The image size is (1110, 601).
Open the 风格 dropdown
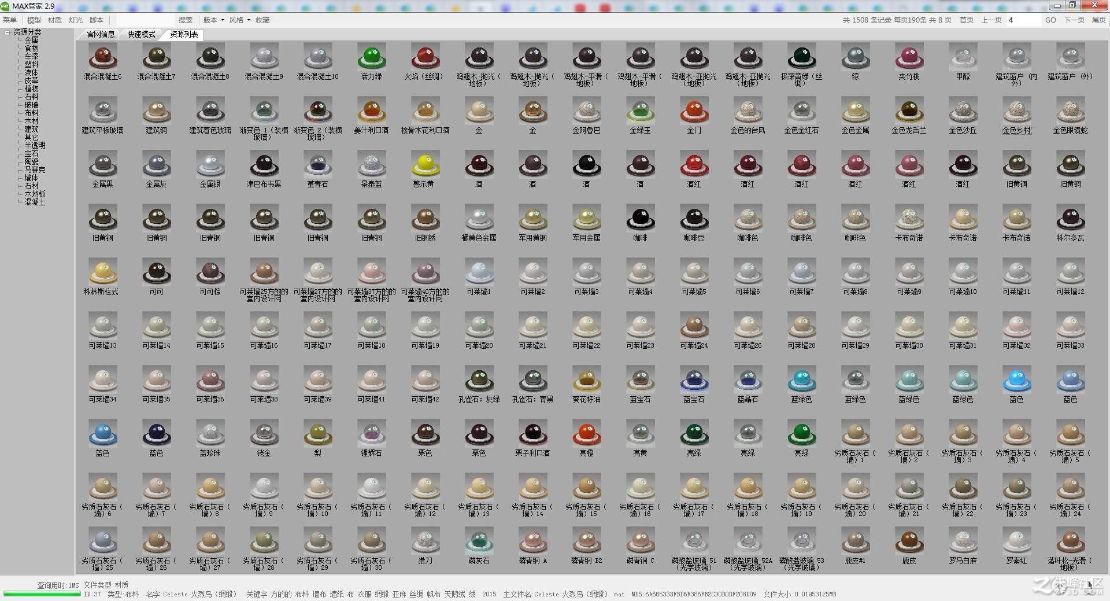pyautogui.click(x=239, y=20)
